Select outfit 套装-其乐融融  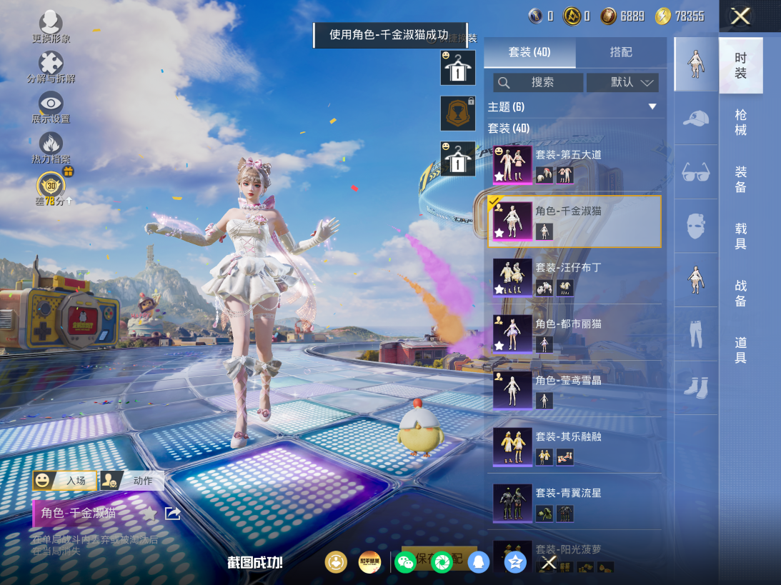click(574, 448)
